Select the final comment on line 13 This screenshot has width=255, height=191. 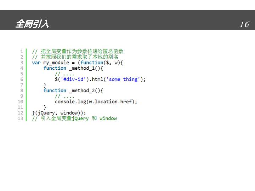click(x=74, y=118)
